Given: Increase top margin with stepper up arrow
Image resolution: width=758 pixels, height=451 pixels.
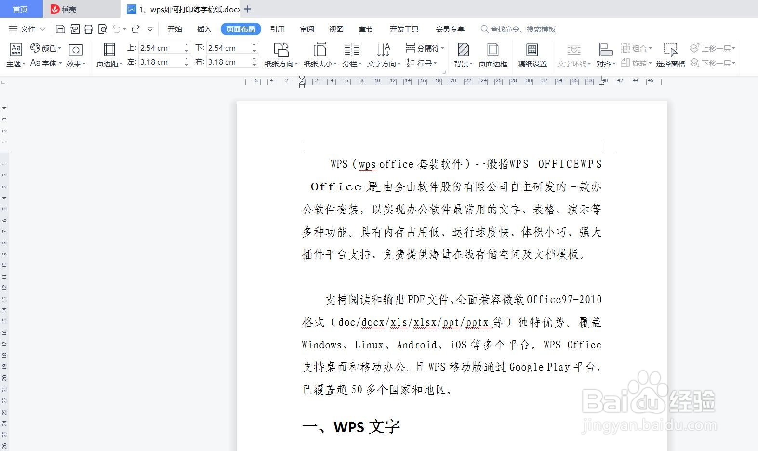Looking at the screenshot, I should click(186, 45).
